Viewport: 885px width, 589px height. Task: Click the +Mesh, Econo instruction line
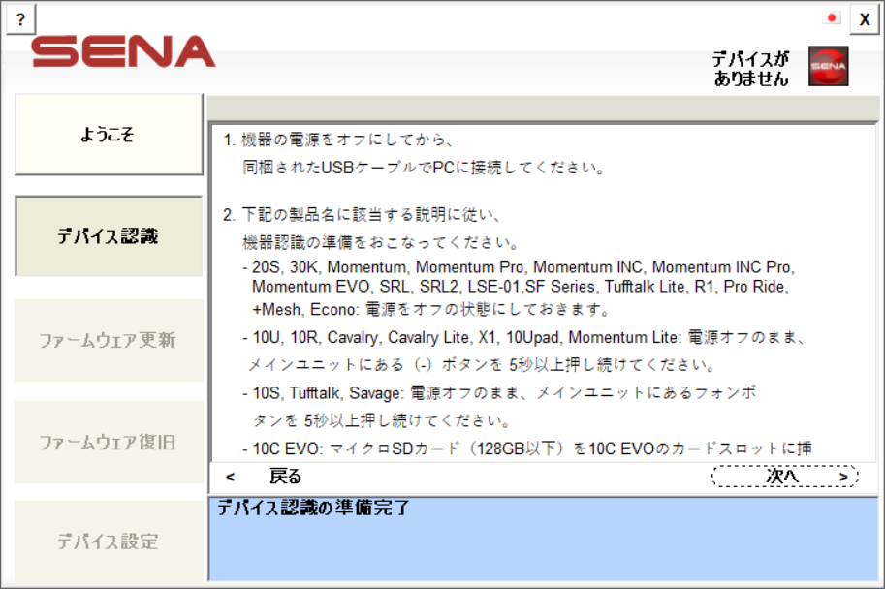click(x=430, y=309)
